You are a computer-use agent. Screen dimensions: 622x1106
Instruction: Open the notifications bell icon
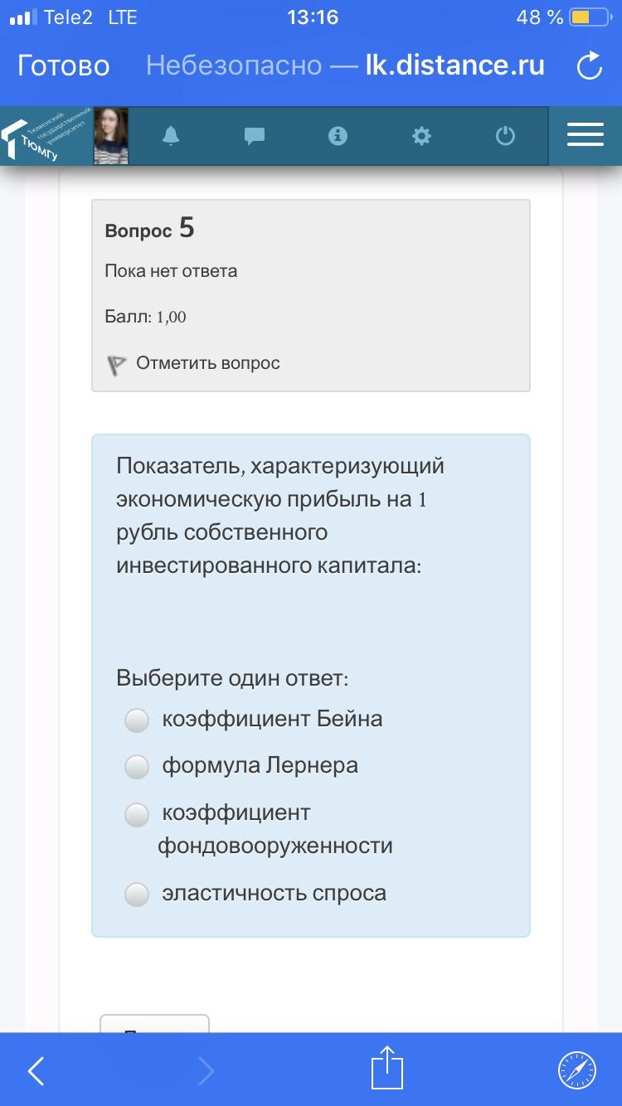[171, 136]
